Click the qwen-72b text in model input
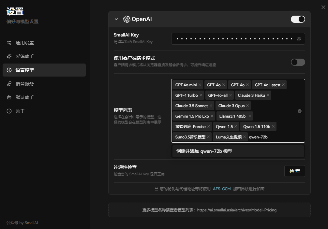The width and height of the screenshot is (328, 229). click(x=258, y=137)
